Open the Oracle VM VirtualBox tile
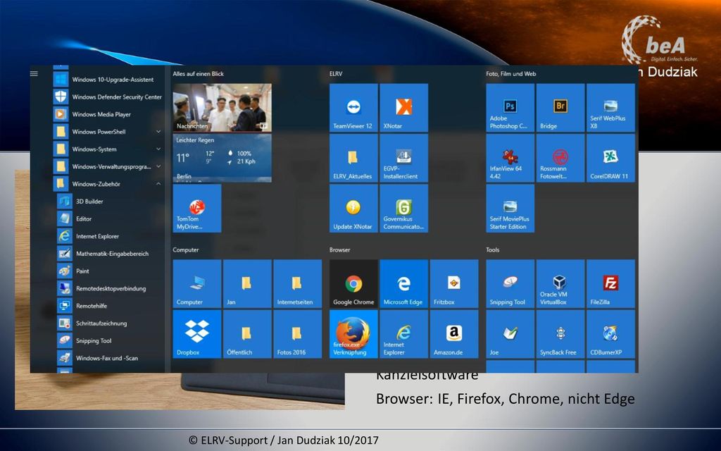The width and height of the screenshot is (721, 451). click(560, 283)
